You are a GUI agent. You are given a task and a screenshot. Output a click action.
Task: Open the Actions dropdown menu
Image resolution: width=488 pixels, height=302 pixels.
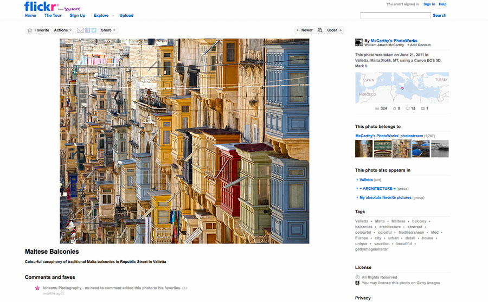[63, 30]
